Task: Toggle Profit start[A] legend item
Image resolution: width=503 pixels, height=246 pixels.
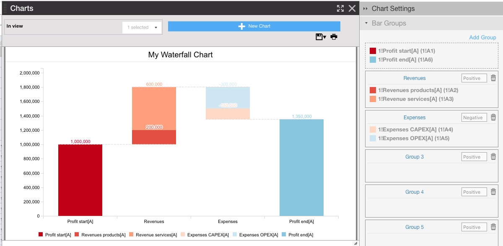Action: coord(54,235)
